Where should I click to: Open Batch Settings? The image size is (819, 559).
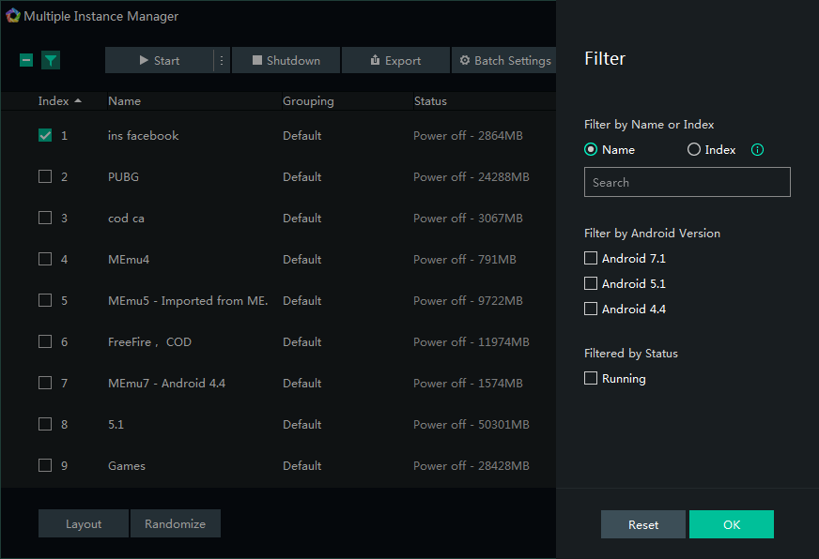[504, 60]
